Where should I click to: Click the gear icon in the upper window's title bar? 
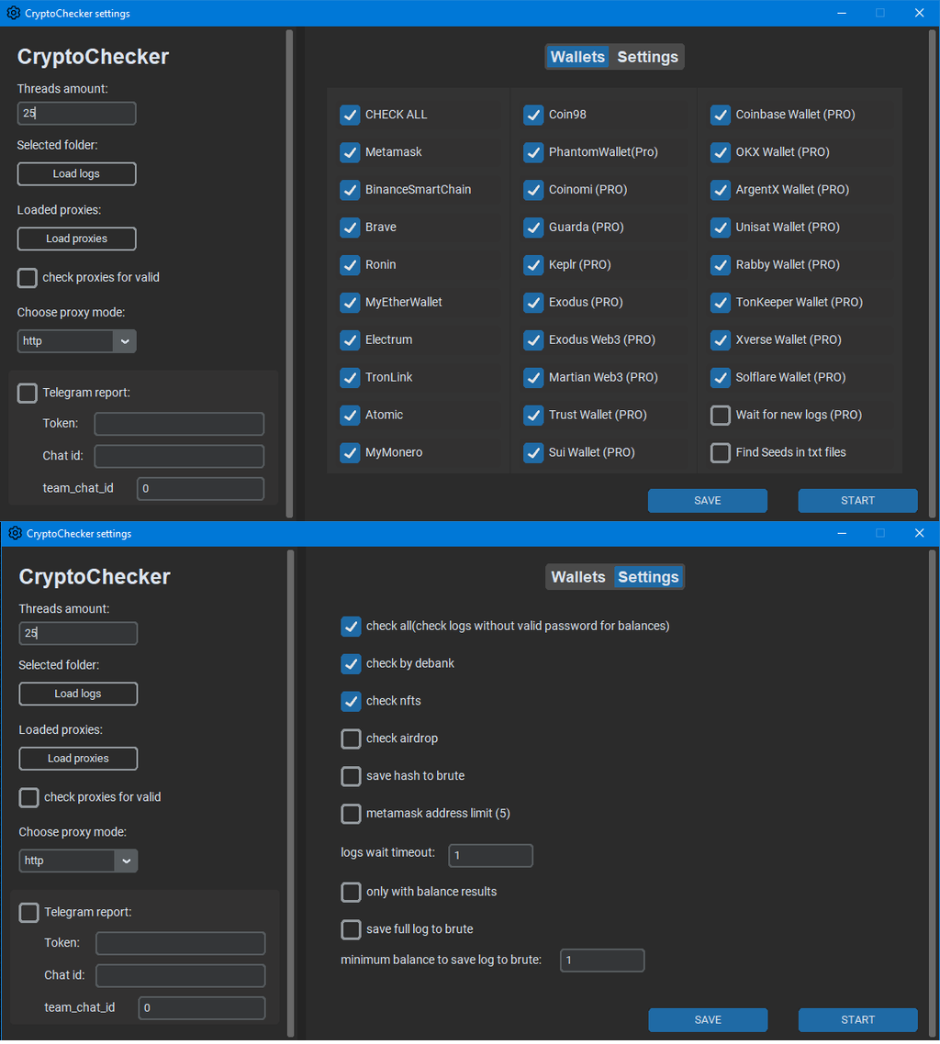tap(13, 13)
